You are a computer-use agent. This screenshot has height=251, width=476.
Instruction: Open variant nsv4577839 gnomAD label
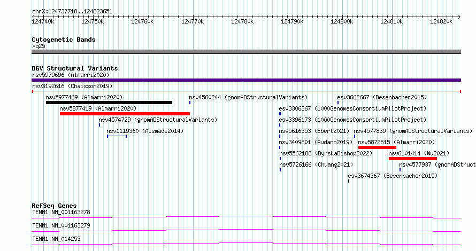click(413, 131)
